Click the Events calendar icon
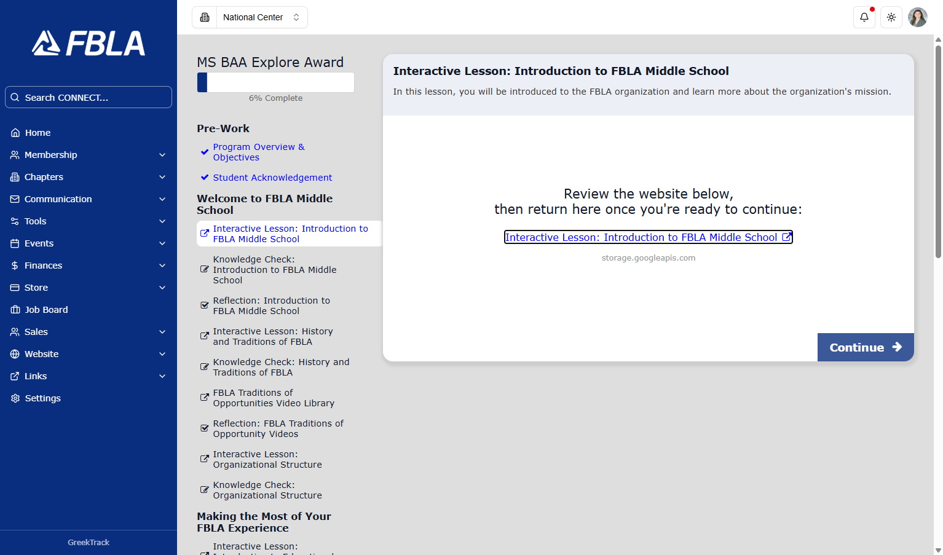The width and height of the screenshot is (943, 555). click(x=15, y=243)
